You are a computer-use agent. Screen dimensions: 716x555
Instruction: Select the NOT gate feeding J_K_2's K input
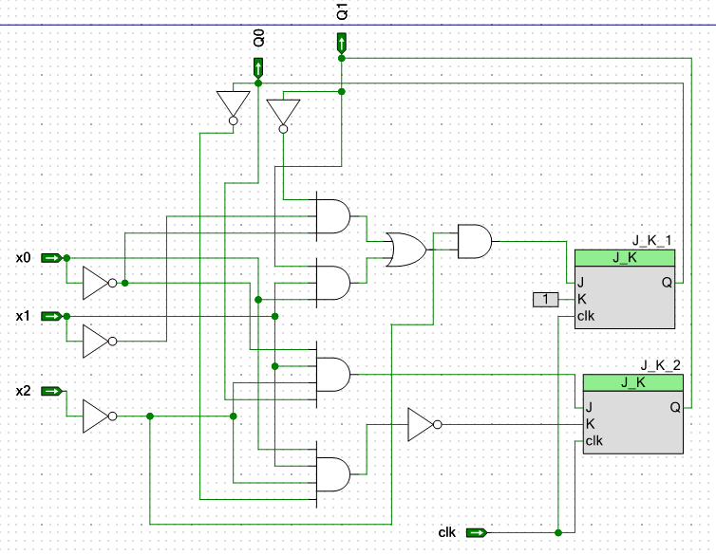(422, 424)
